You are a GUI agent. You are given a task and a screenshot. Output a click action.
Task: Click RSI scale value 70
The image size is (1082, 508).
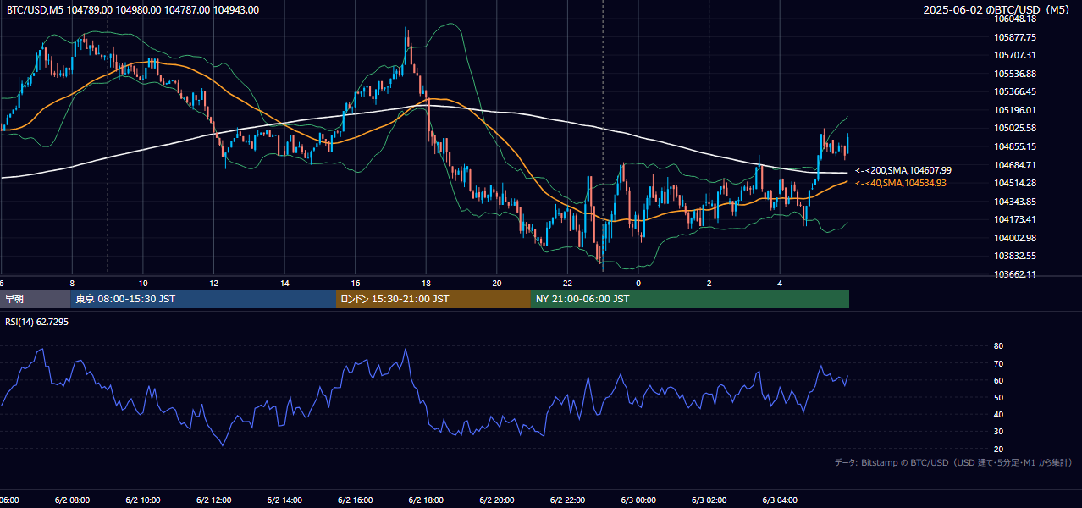click(x=998, y=363)
